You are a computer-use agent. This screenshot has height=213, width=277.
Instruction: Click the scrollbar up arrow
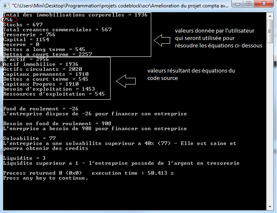270,16
